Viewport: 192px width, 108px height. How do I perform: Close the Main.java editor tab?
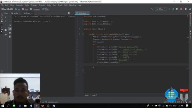tap(88, 13)
